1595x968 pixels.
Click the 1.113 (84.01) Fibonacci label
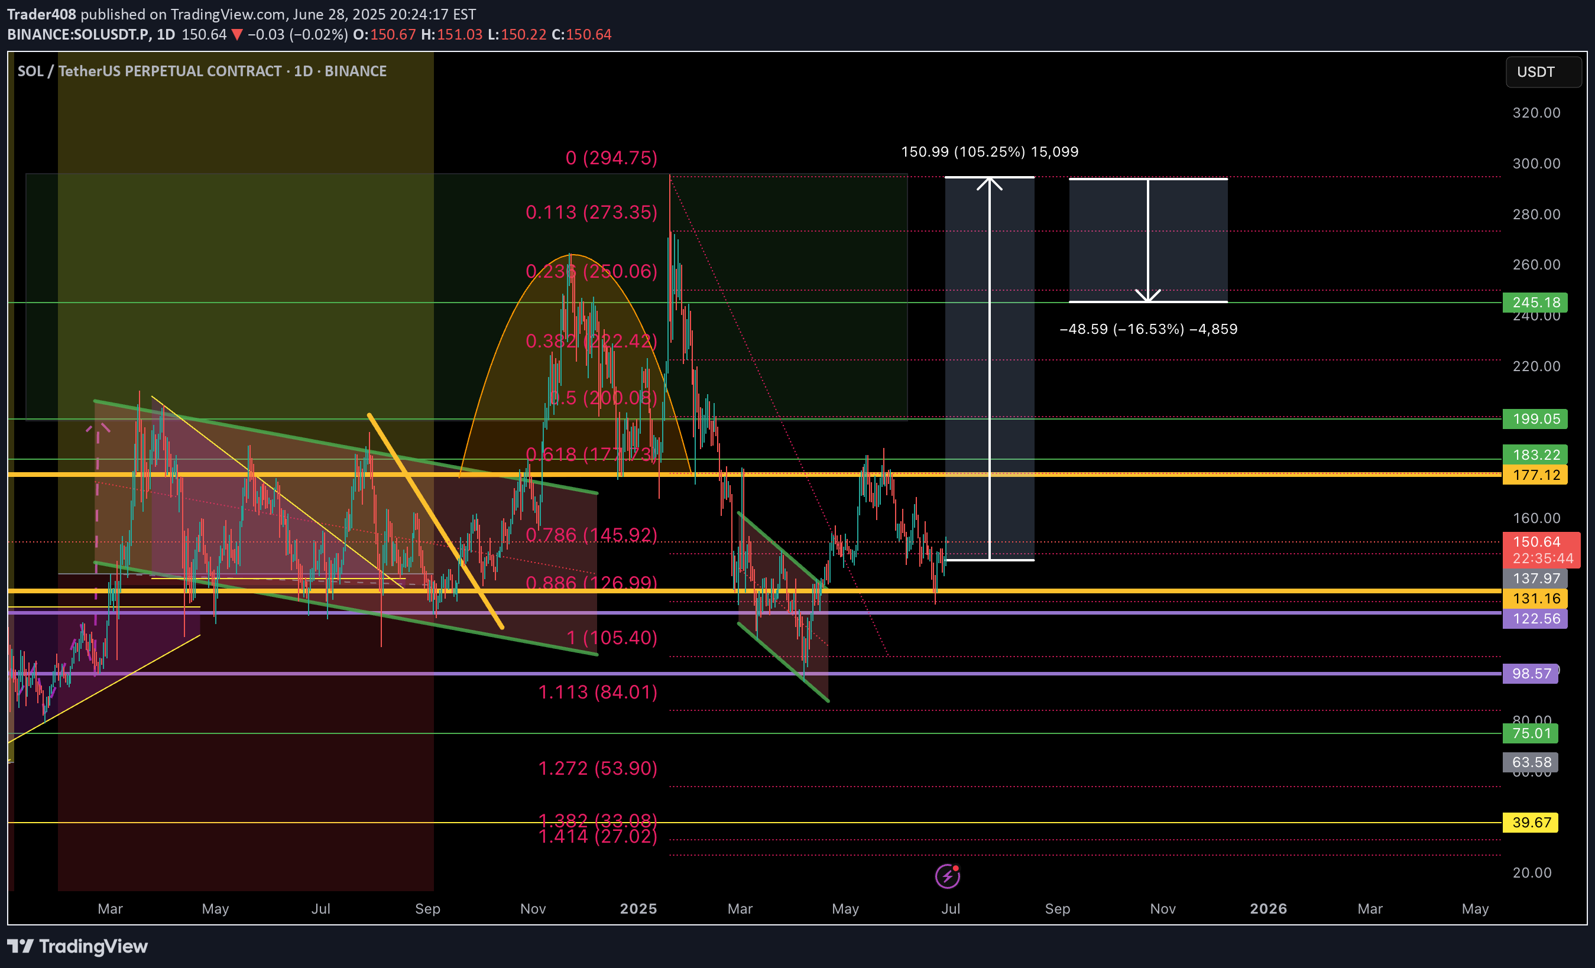click(598, 693)
